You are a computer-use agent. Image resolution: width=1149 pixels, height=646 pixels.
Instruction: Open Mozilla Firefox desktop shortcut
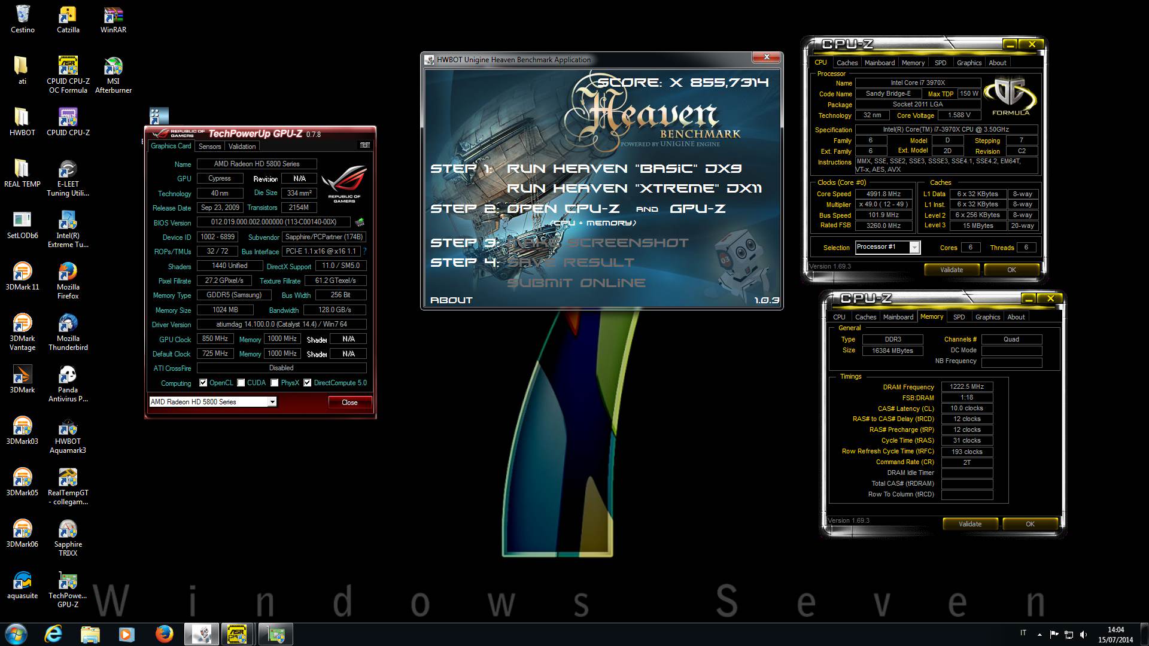68,281
